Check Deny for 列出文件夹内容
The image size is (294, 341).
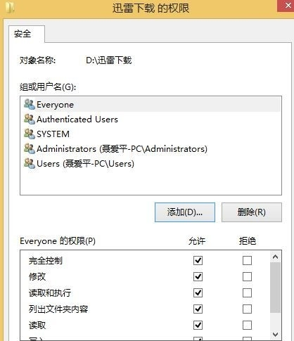247,309
